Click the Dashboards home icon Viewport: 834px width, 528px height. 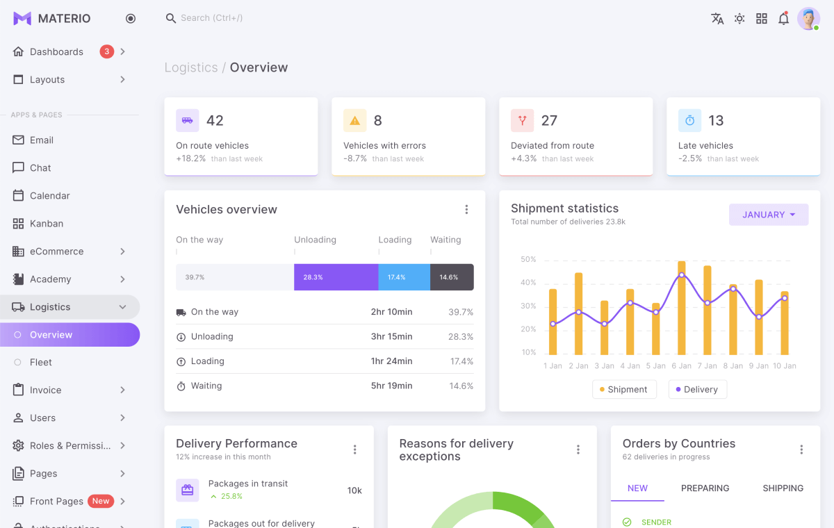[18, 51]
